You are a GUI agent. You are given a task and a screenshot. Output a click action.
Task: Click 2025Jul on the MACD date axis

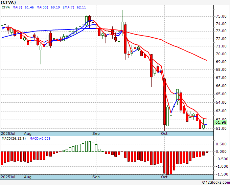click(8, 177)
